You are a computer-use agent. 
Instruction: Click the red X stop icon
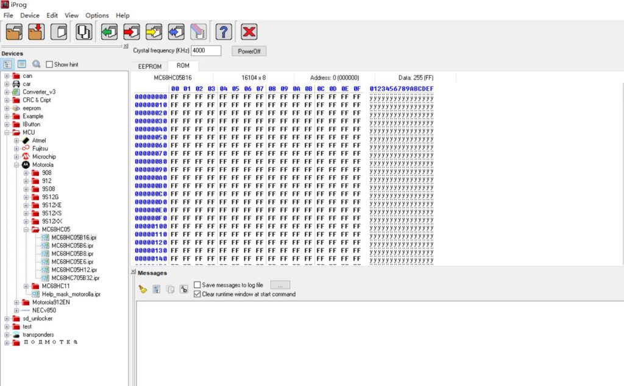point(249,32)
